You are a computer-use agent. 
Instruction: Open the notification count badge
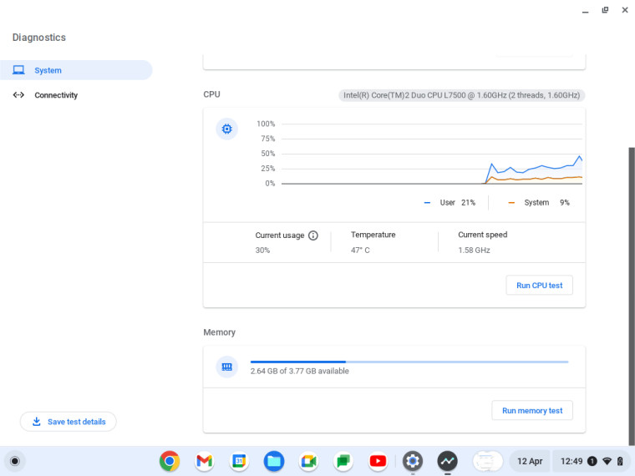(592, 461)
